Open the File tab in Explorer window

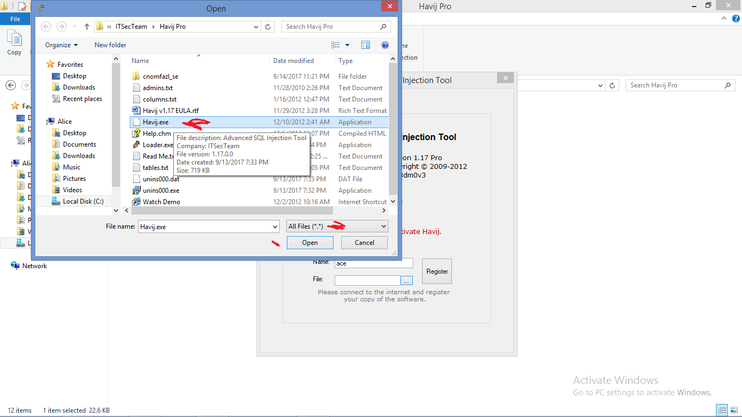click(x=15, y=19)
